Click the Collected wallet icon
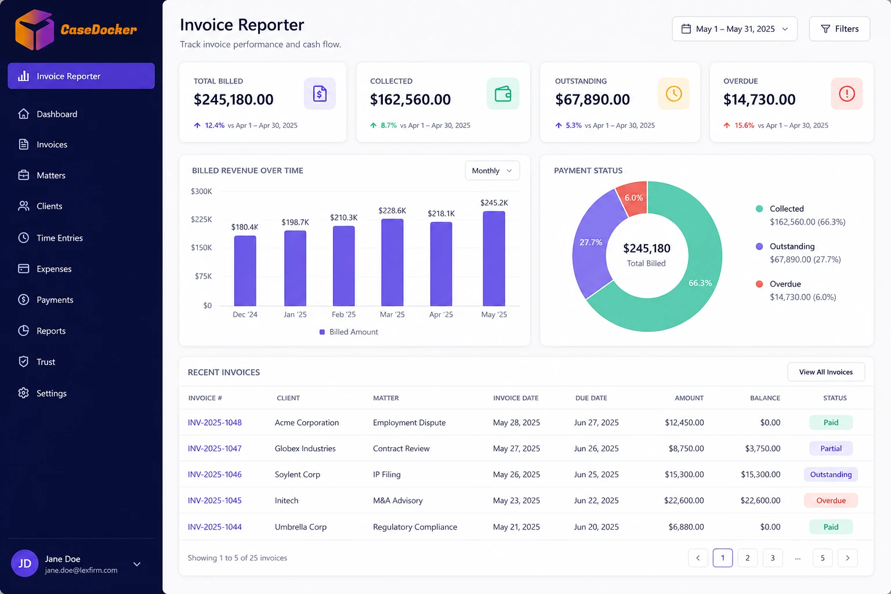891x594 pixels. click(x=503, y=93)
